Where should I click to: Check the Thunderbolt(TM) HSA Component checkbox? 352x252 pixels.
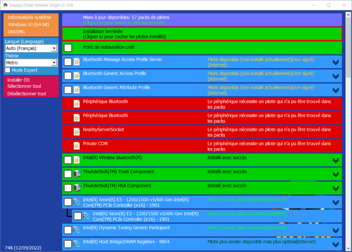[68, 188]
